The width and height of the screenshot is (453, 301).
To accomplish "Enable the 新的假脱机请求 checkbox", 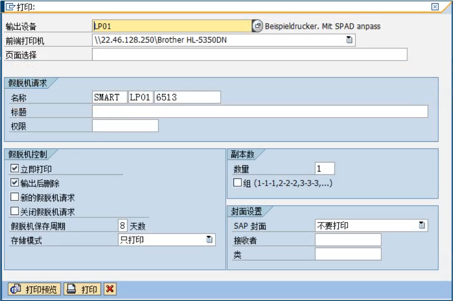I will (x=15, y=197).
